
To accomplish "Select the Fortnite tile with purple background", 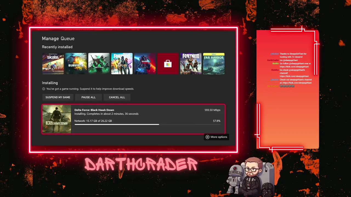I will click(191, 63).
